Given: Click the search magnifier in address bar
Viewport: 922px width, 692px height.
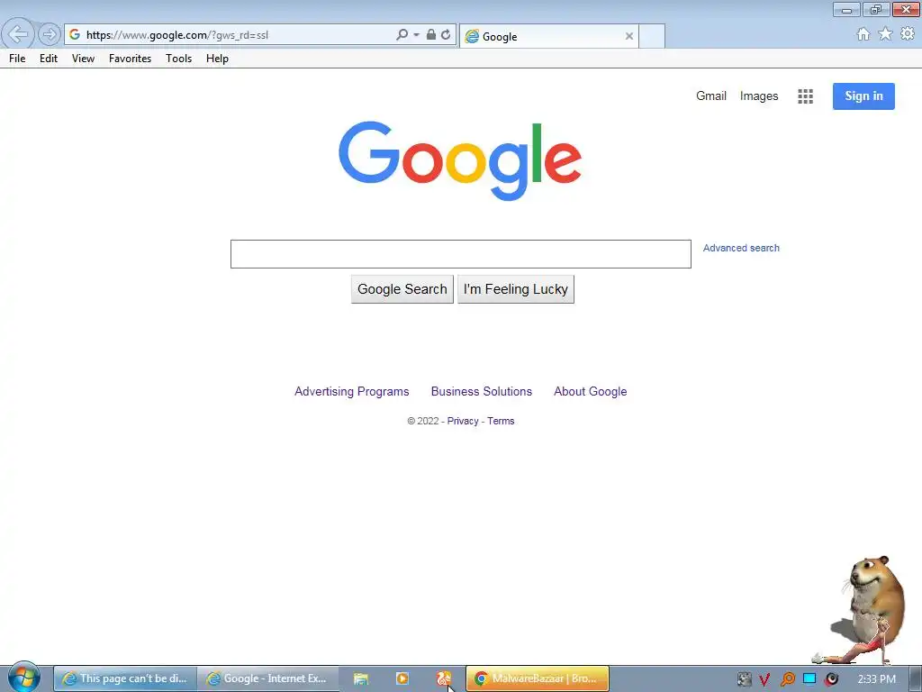Looking at the screenshot, I should [x=402, y=35].
